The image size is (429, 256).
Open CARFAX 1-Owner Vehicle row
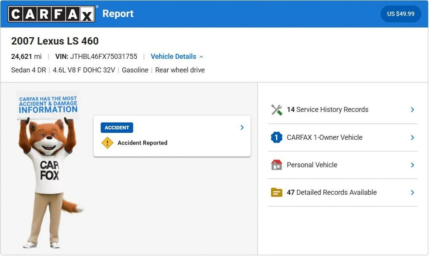click(x=342, y=138)
